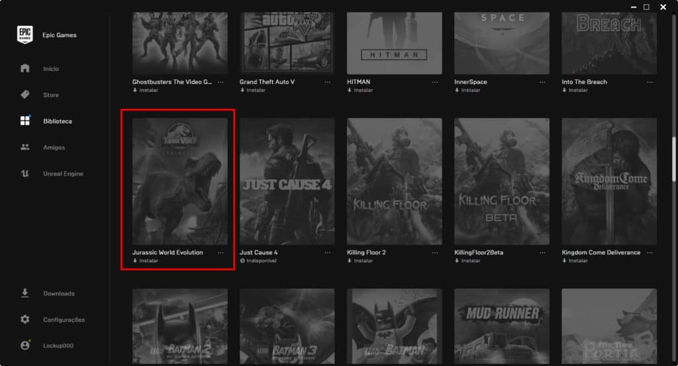
Task: Click the Unreal Engine logo icon
Action: 25,174
